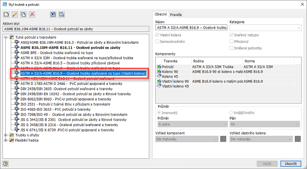Toggle the Svařený natupo checkbox
Screen dimensions: 307x169
click(x=232, y=35)
